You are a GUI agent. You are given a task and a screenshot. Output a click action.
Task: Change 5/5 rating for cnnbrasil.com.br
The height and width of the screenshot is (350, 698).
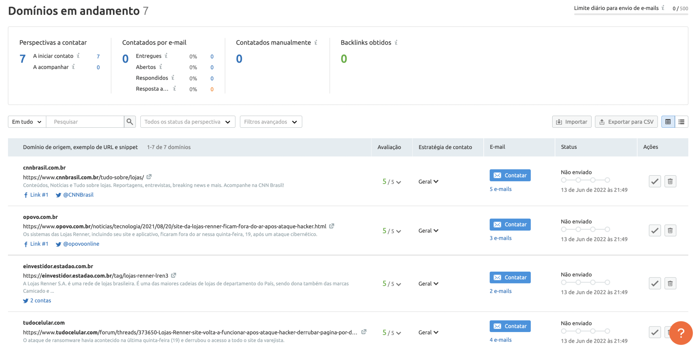pos(392,182)
